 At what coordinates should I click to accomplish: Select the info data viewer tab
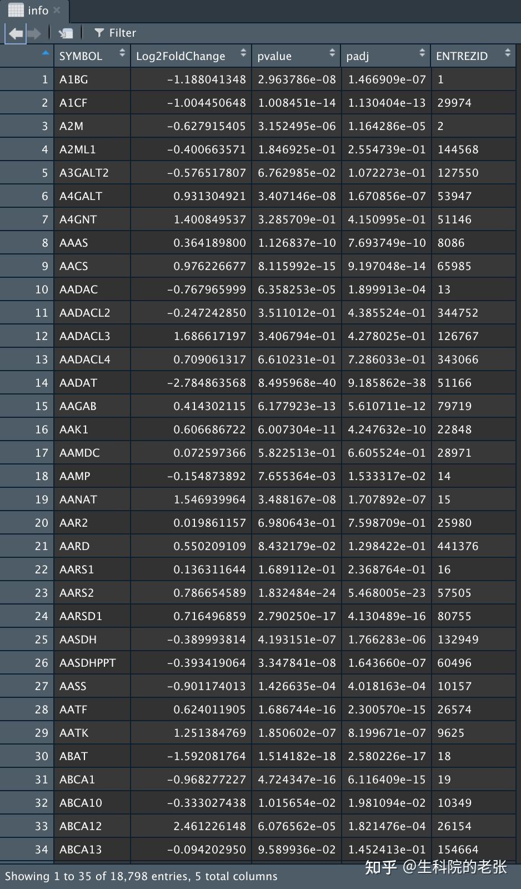click(38, 11)
